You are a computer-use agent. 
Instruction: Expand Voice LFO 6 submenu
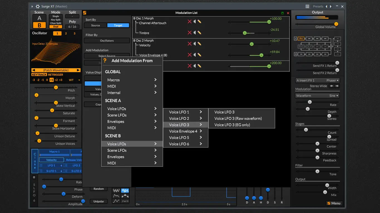coord(186,144)
